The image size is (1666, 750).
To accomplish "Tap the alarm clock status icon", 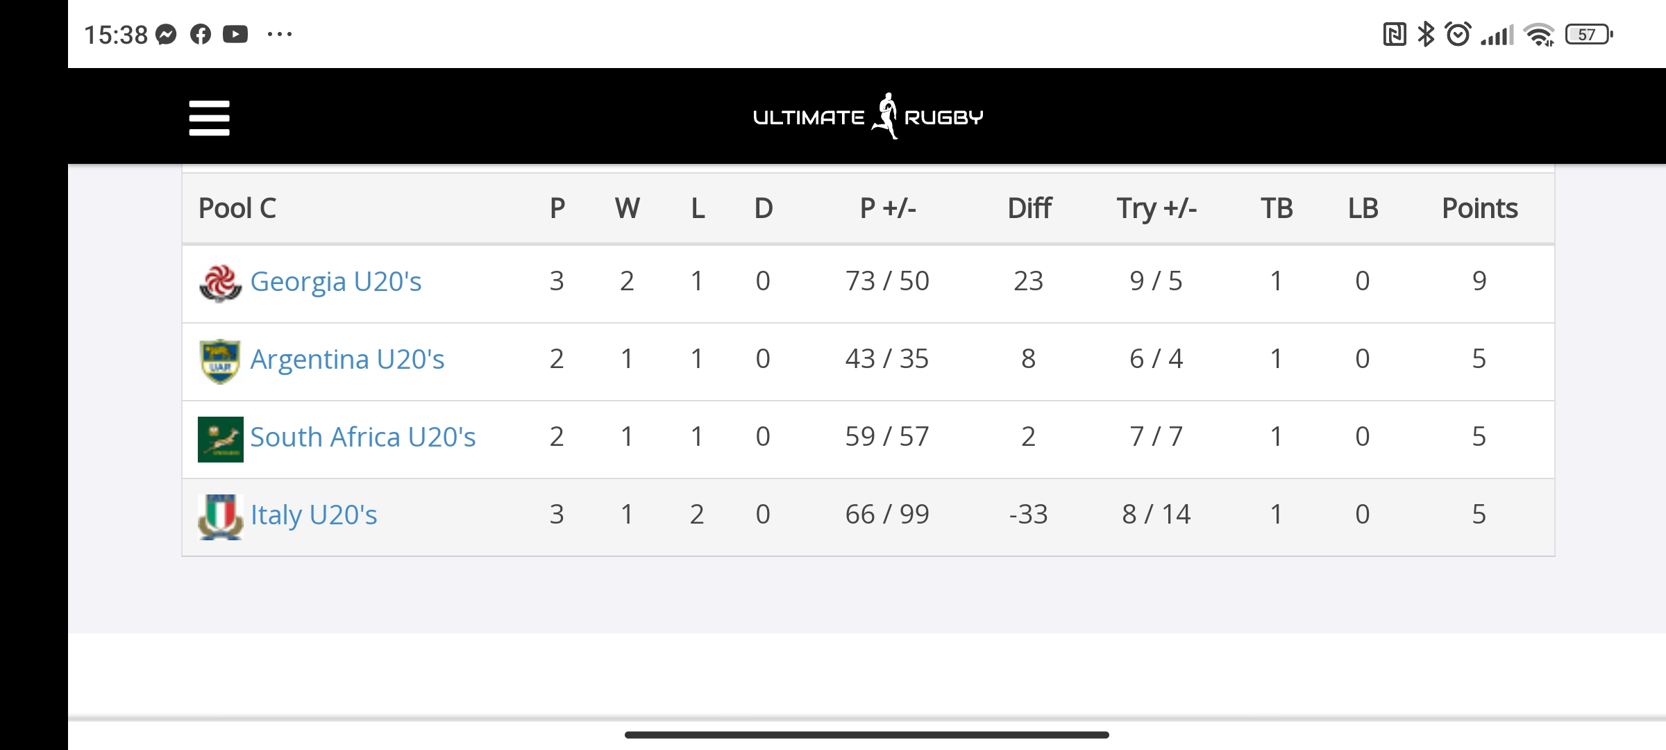I will [1458, 34].
